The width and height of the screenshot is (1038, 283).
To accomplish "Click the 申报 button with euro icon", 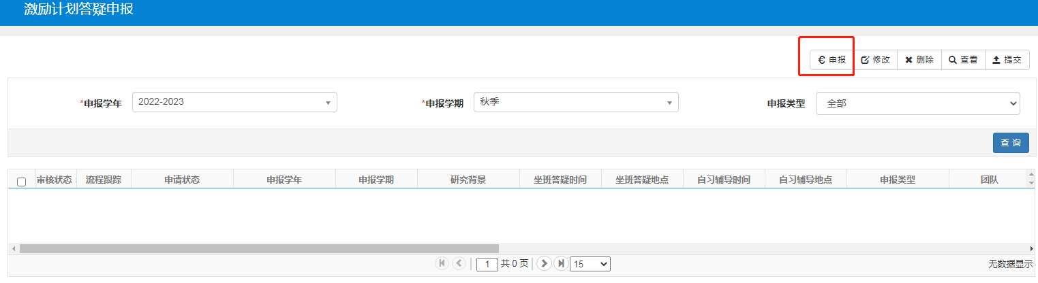I will click(831, 60).
